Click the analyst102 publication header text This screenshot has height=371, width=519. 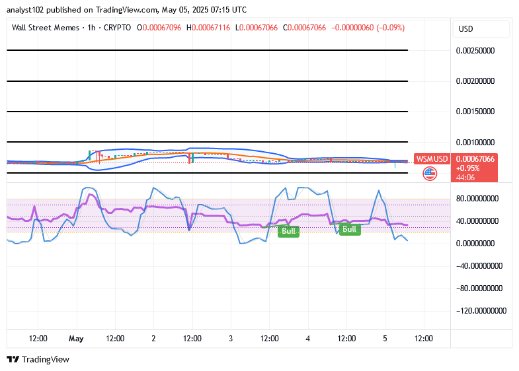point(126,10)
